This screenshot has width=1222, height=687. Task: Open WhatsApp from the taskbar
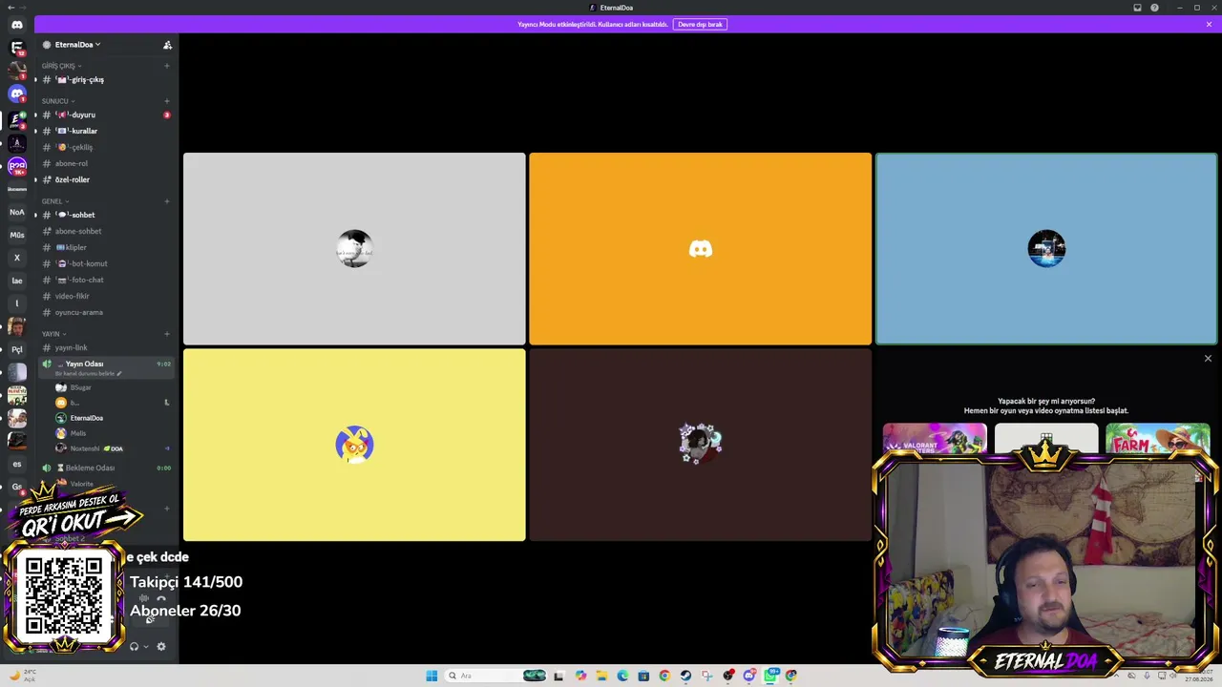tap(770, 676)
